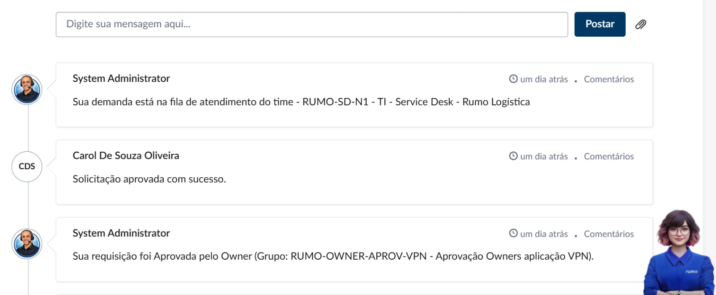
Task: Click the Postar button
Action: (600, 24)
